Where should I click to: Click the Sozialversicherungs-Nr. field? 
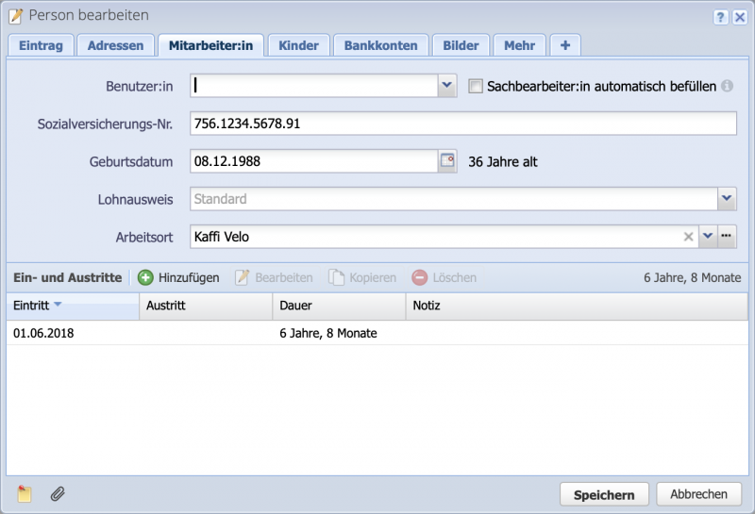(463, 124)
